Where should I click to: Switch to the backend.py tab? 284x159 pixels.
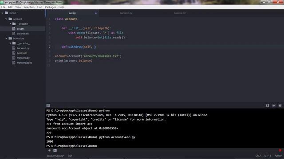coord(126,13)
